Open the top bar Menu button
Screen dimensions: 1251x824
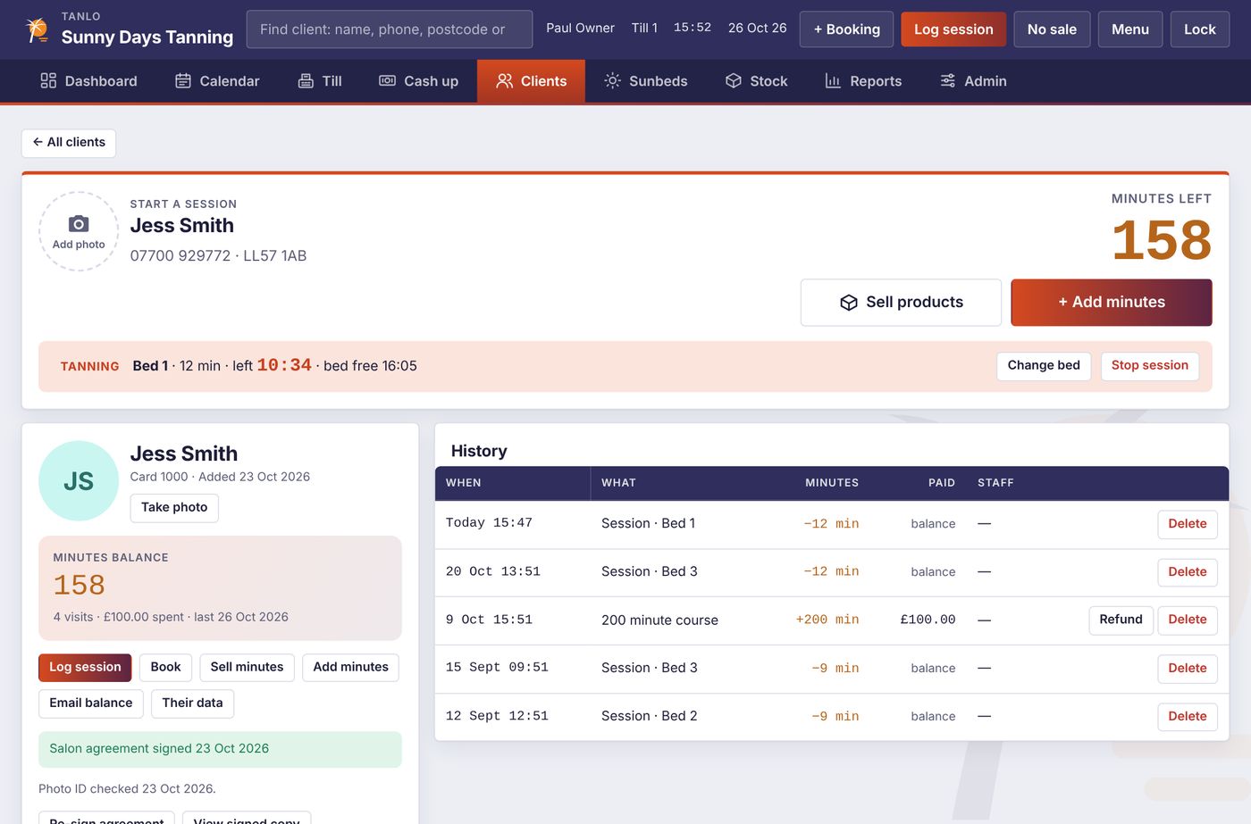(1129, 29)
